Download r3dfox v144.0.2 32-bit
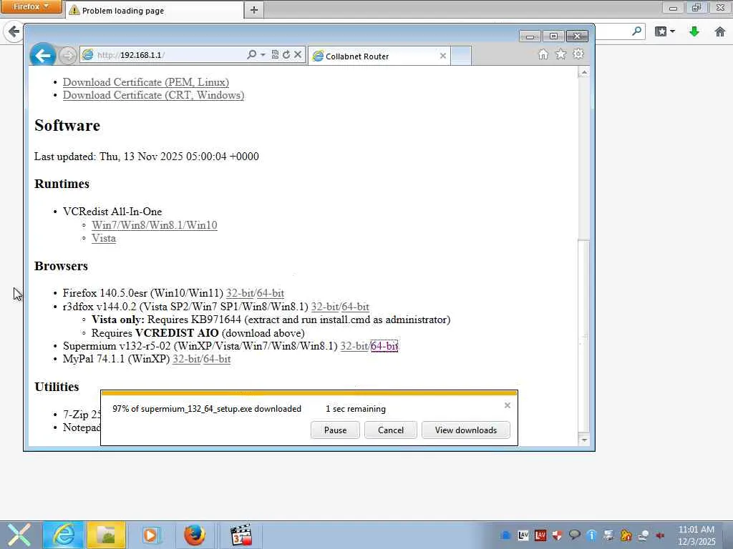Viewport: 733px width, 549px height. click(x=324, y=307)
